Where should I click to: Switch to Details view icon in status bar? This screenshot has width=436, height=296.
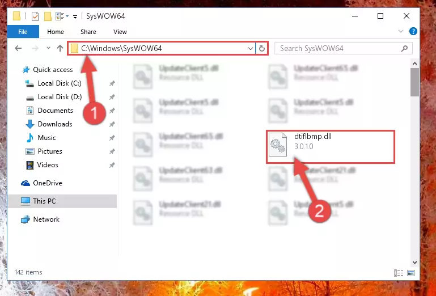pyautogui.click(x=399, y=273)
